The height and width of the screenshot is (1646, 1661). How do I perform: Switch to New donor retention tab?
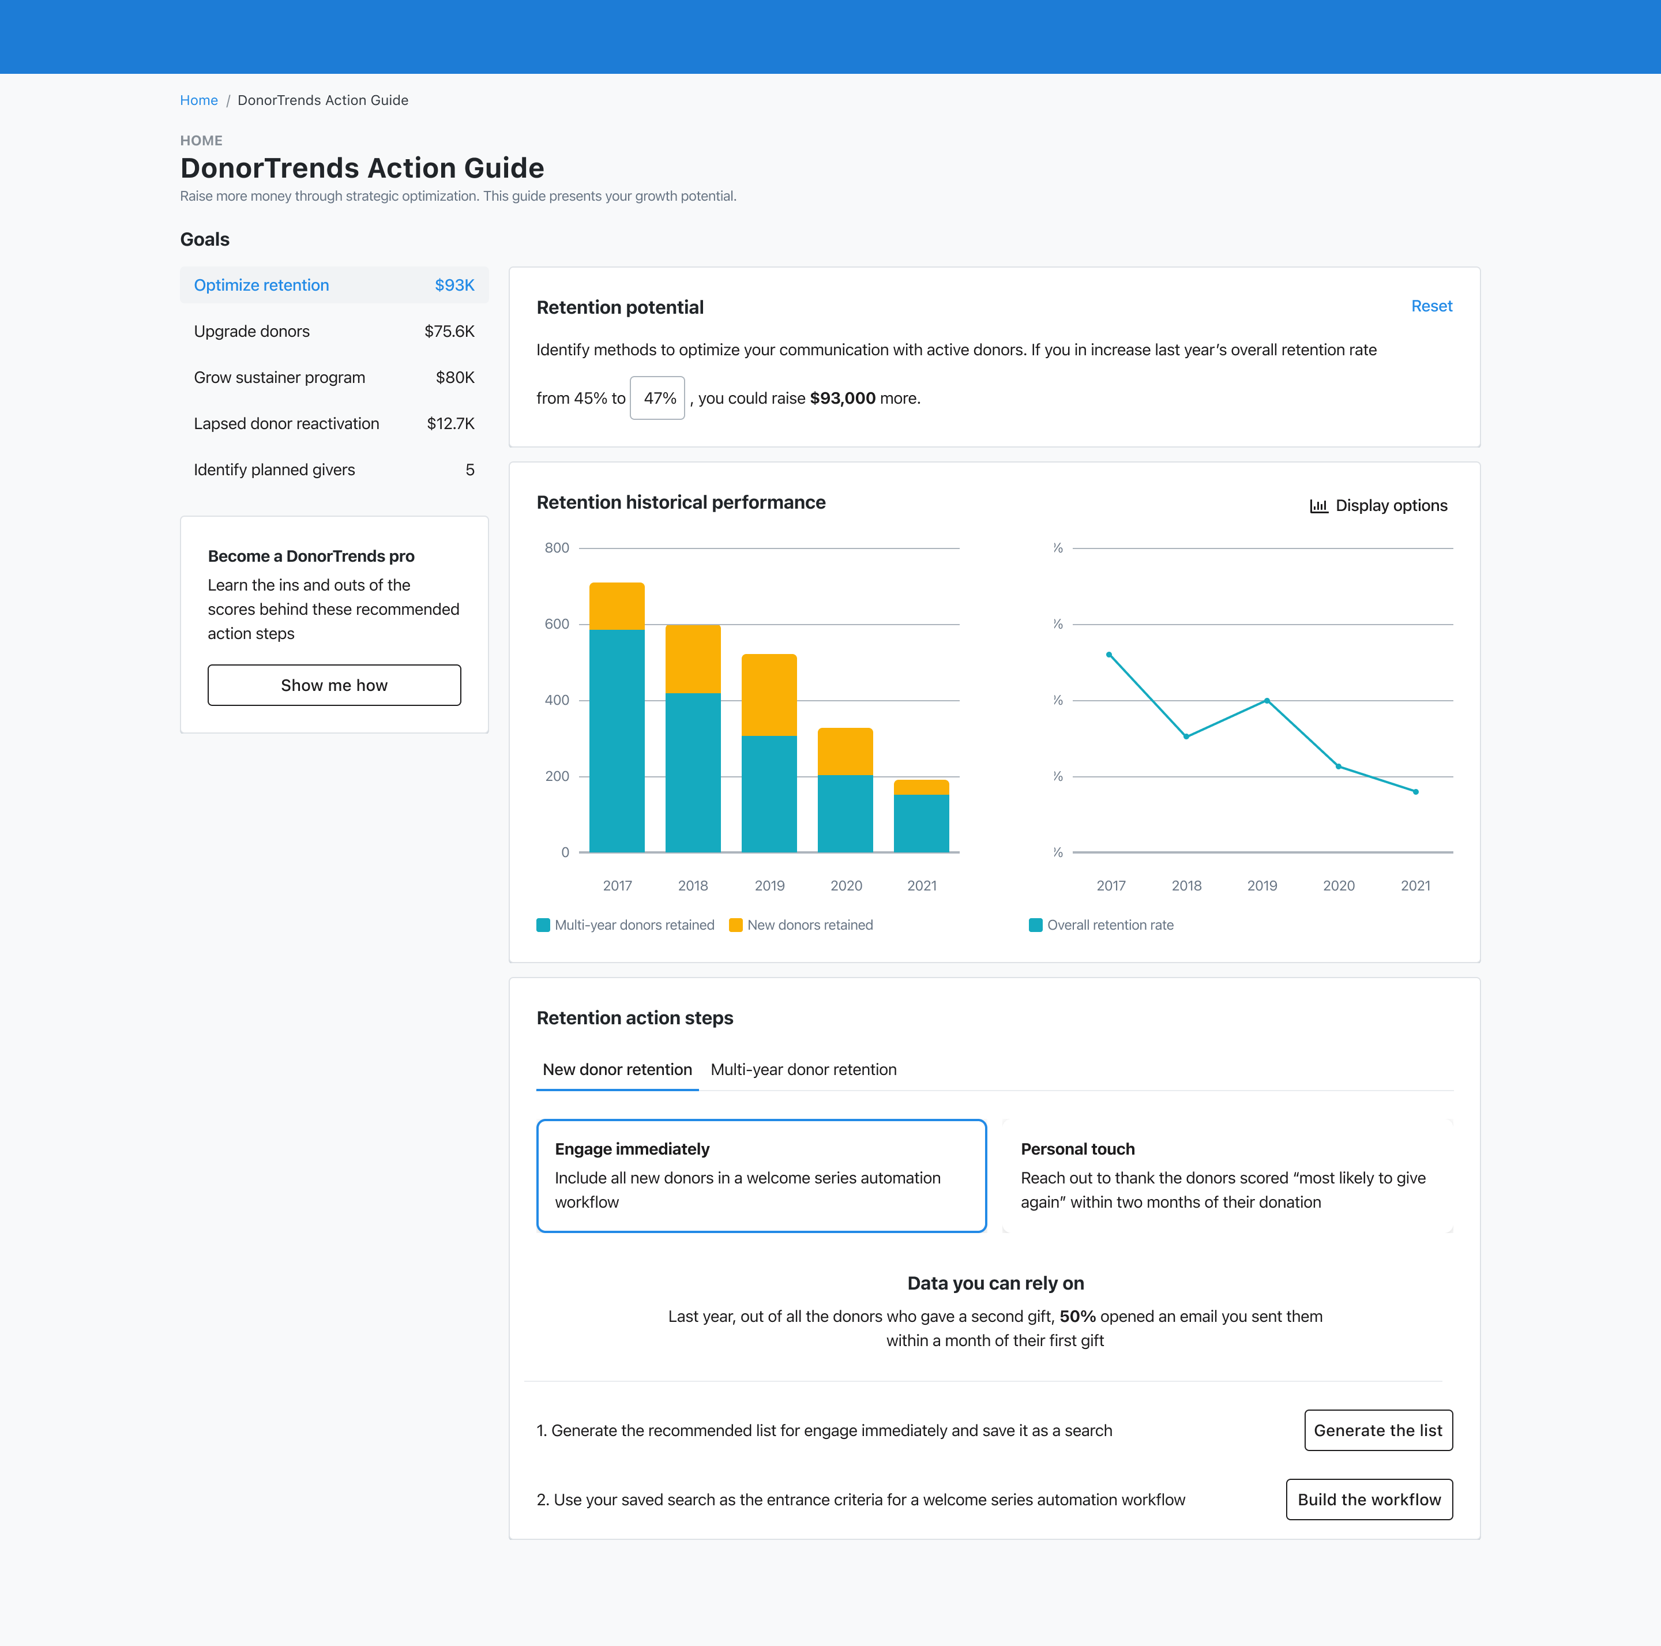click(617, 1069)
